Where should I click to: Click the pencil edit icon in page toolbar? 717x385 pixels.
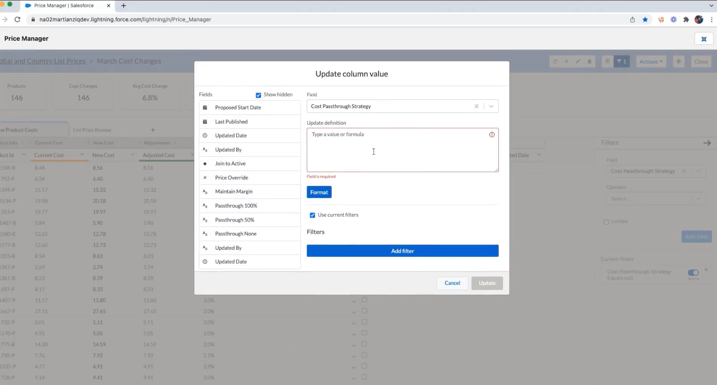pyautogui.click(x=578, y=61)
